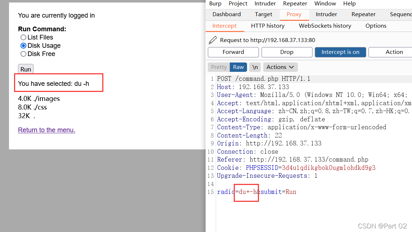Click the Referer header line
412x232 pixels.
(293, 159)
